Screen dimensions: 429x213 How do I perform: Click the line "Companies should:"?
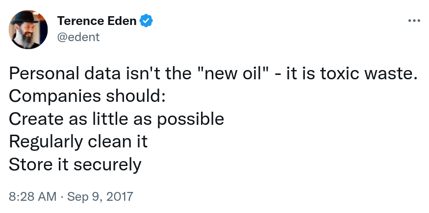(87, 96)
